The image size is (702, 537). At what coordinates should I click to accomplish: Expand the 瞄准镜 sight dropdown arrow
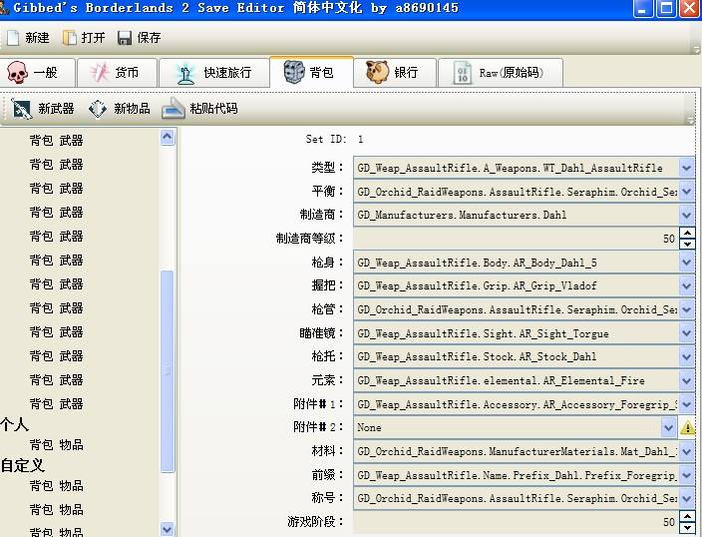(686, 333)
